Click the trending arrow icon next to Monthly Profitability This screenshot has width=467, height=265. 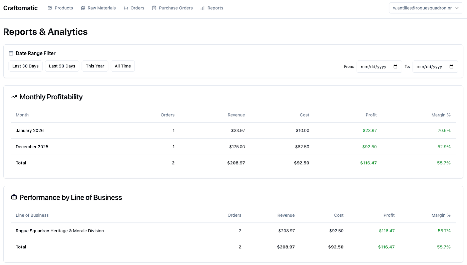click(13, 97)
